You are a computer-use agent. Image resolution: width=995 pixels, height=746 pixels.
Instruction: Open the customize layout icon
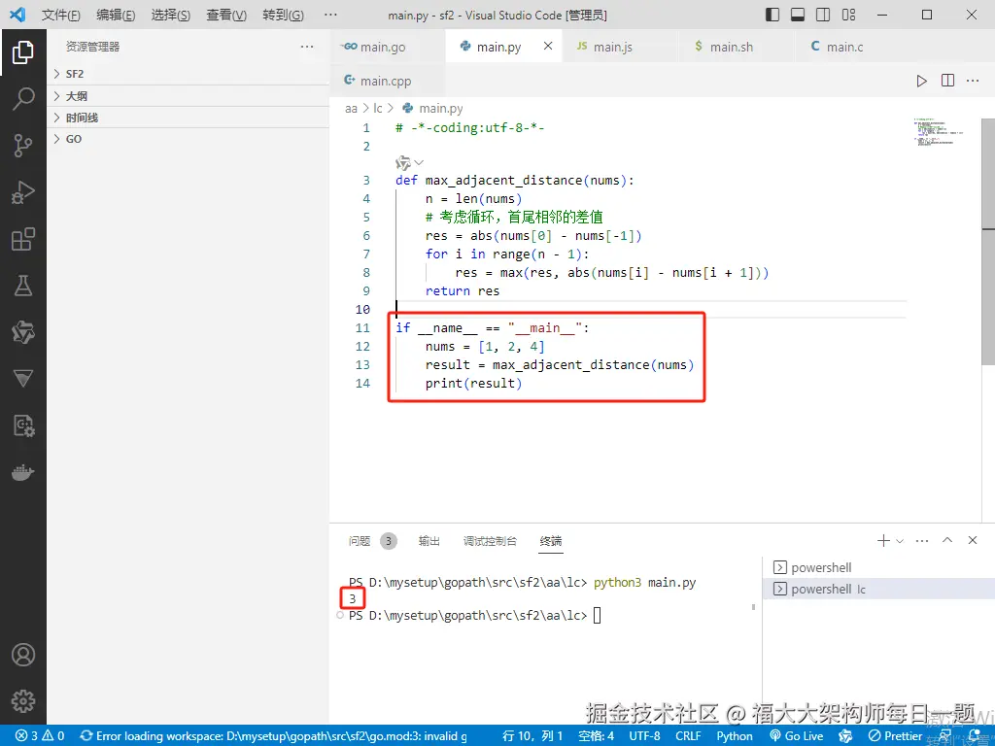tap(848, 15)
